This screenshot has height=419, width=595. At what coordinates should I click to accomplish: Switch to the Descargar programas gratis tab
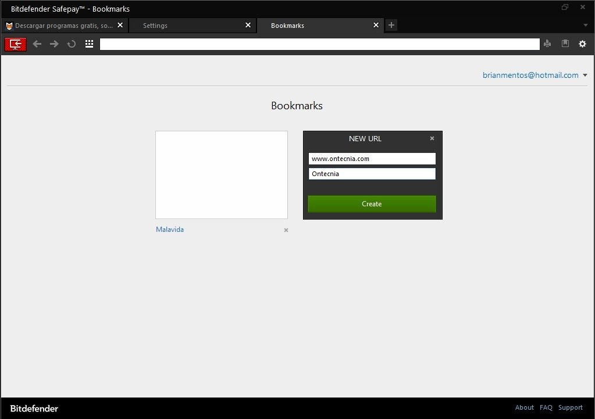[64, 26]
